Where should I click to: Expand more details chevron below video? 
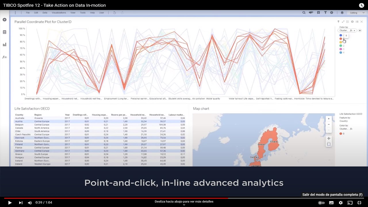pyautogui.click(x=184, y=205)
